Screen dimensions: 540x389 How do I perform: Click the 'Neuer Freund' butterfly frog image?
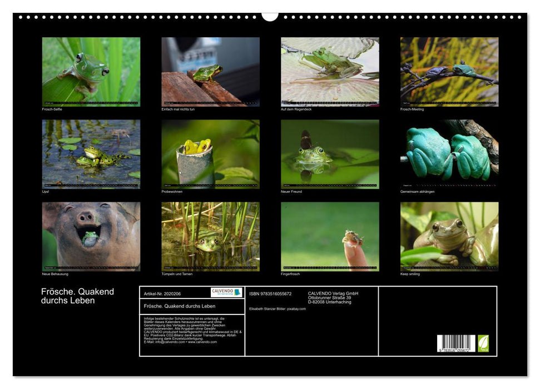point(330,154)
